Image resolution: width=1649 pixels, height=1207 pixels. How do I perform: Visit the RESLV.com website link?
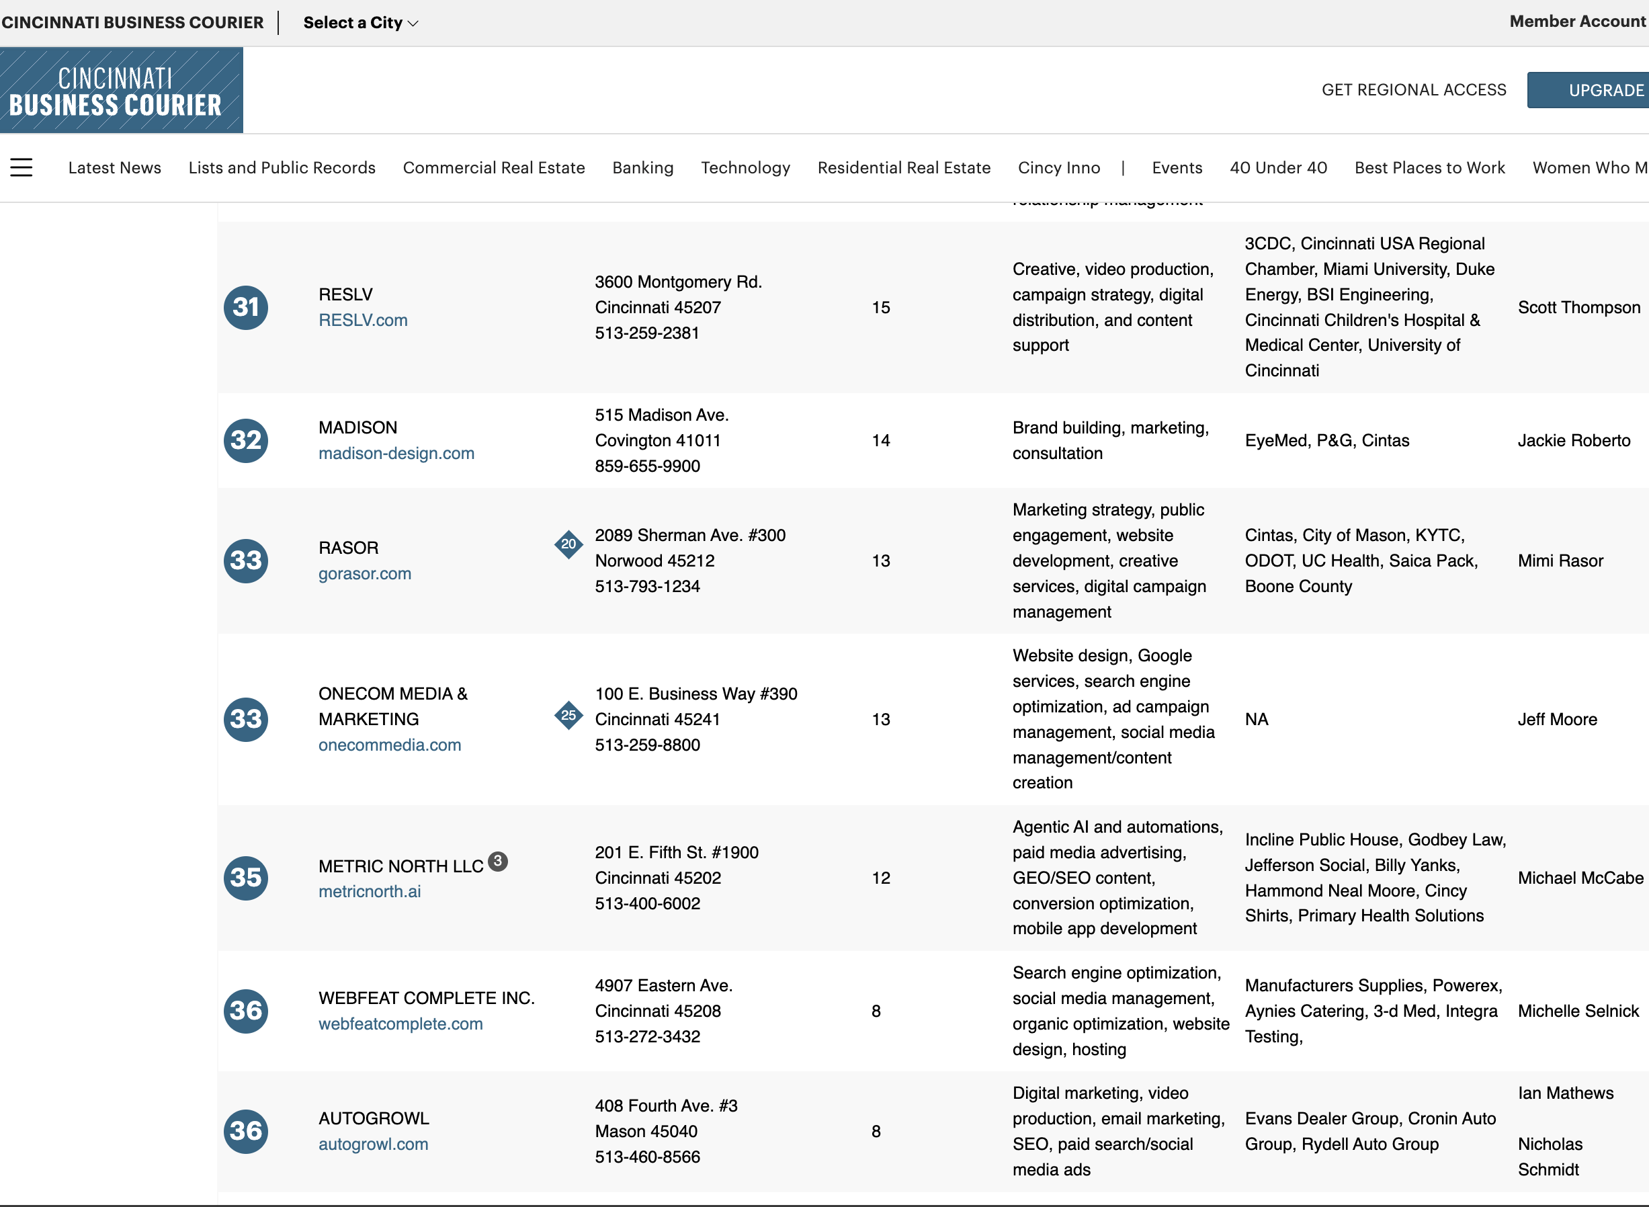point(362,320)
